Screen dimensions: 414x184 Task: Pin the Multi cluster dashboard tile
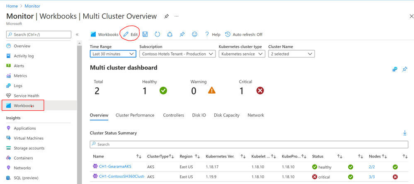tap(405, 69)
